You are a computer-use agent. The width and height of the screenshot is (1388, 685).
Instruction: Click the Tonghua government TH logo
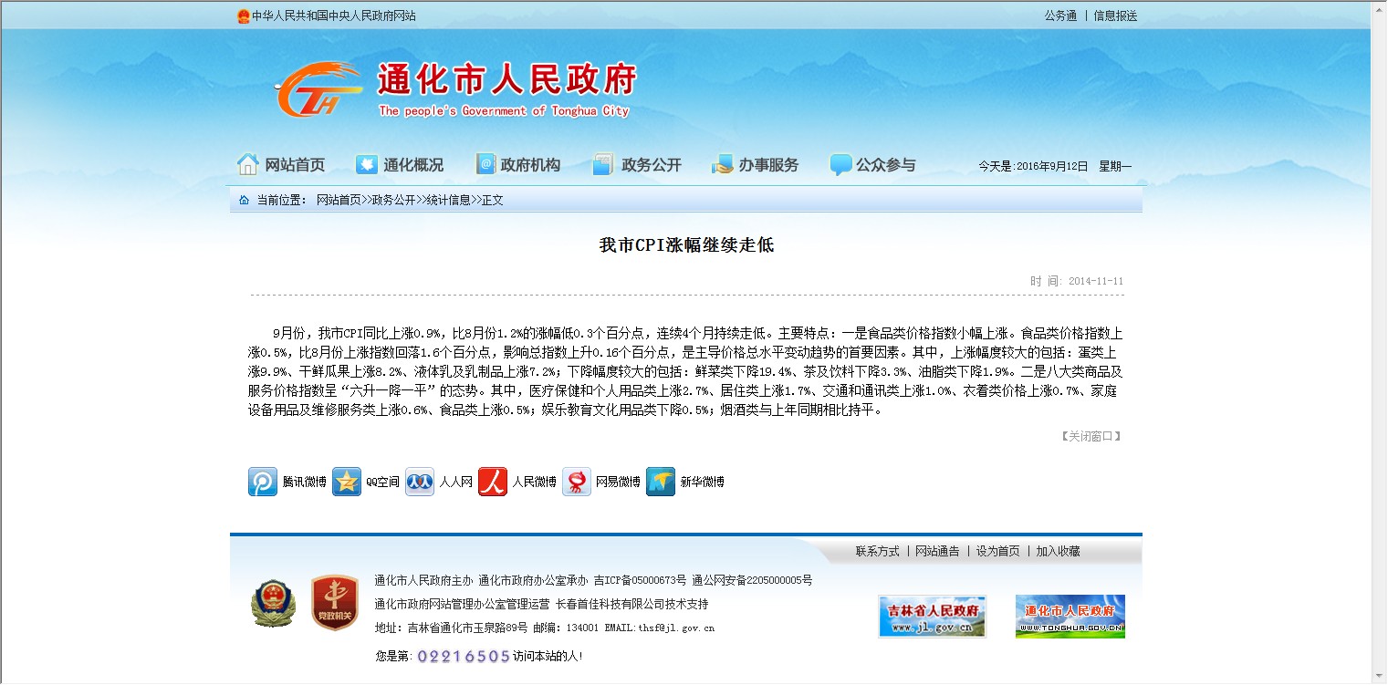click(318, 90)
